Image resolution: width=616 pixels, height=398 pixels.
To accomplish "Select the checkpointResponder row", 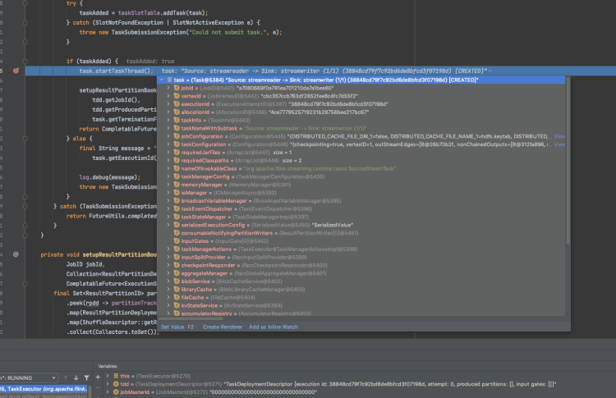I will (x=361, y=265).
